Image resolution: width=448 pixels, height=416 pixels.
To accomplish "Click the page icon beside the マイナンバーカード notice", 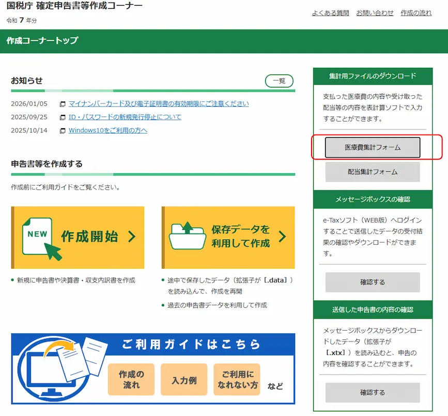I will (63, 104).
